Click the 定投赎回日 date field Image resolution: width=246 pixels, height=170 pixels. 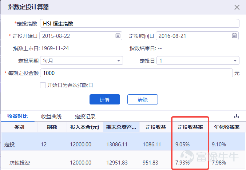click(x=197, y=36)
